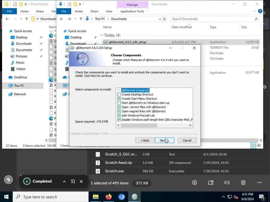Image resolution: width=270 pixels, height=202 pixels.
Task: Open recent locations dropdown in PixelOutline window
Action: [21, 19]
